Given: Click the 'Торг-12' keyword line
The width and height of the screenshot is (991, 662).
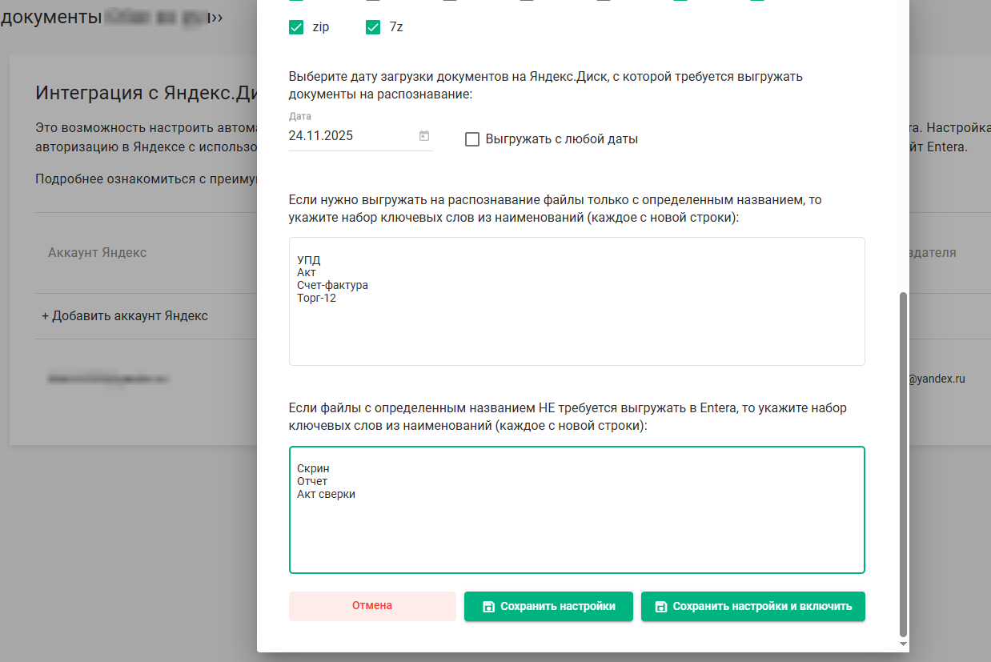Looking at the screenshot, I should click(x=316, y=298).
